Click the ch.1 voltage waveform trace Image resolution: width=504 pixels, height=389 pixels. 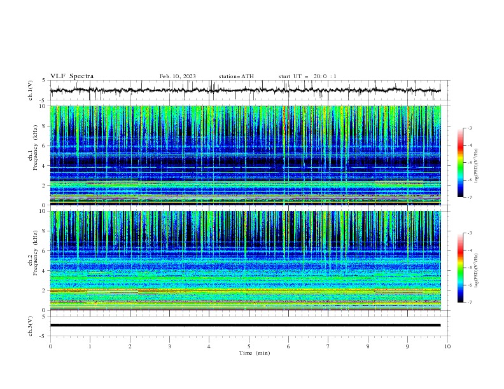(245, 90)
